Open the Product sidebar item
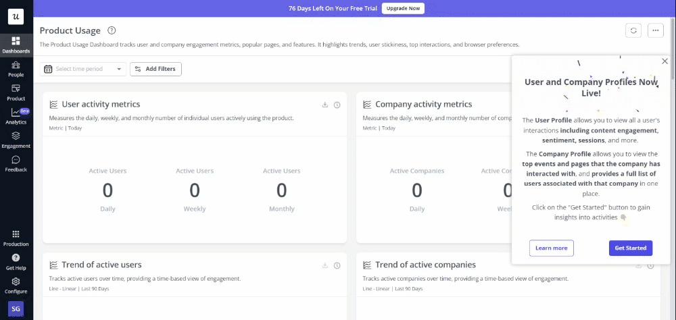Viewport: 676px width, 320px height. [x=16, y=92]
